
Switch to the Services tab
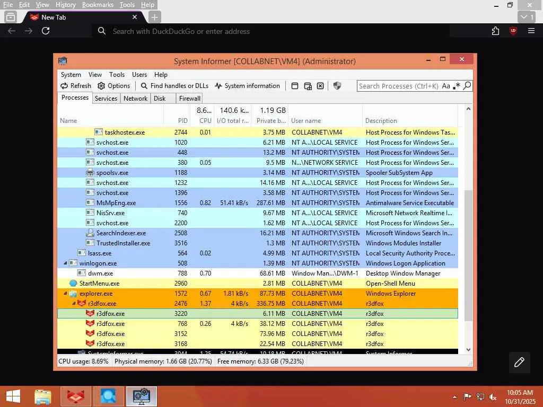[106, 99]
